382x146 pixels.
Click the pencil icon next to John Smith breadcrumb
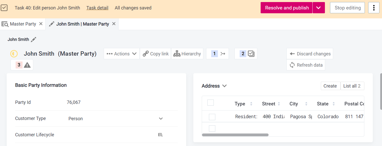point(34,40)
